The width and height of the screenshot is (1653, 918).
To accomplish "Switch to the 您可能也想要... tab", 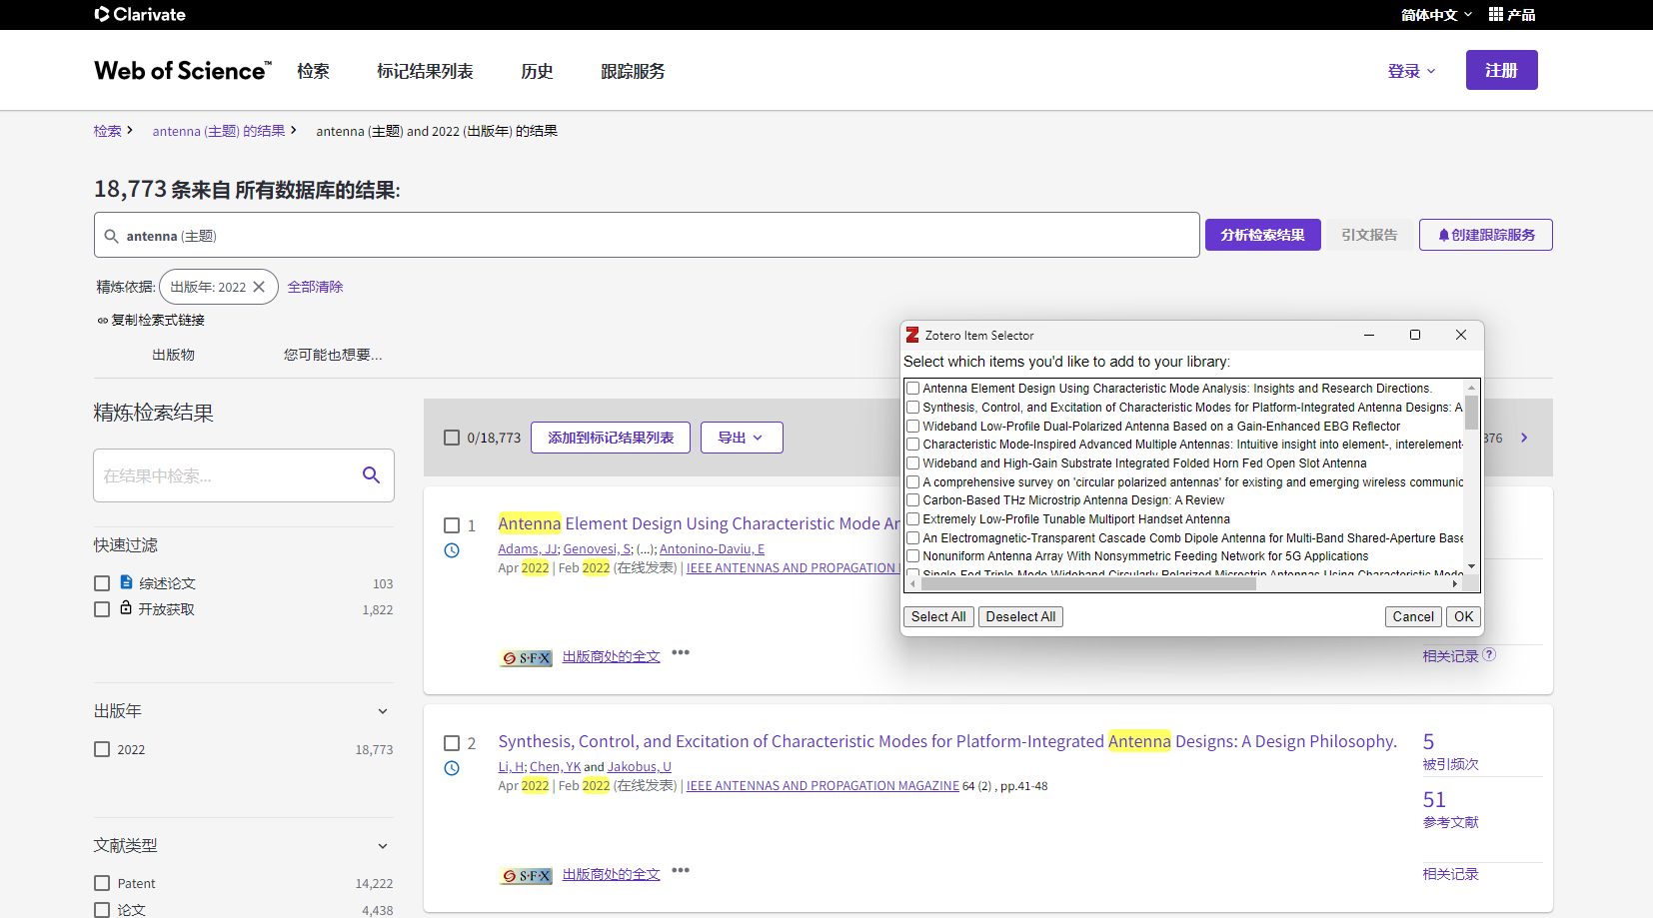I will click(333, 355).
